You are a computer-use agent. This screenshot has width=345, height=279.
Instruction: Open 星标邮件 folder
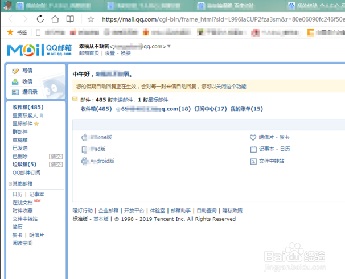click(x=22, y=124)
